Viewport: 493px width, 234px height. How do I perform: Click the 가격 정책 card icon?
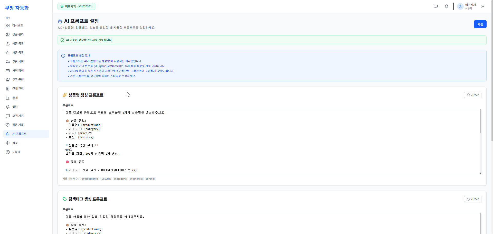pos(8,71)
